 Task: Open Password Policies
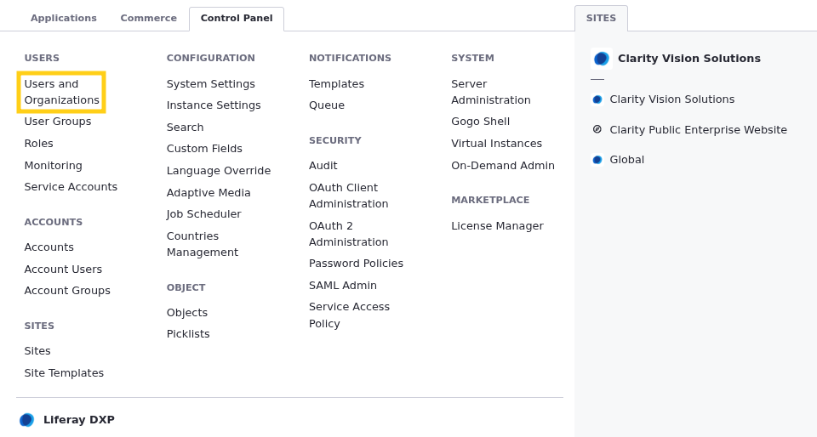click(356, 264)
